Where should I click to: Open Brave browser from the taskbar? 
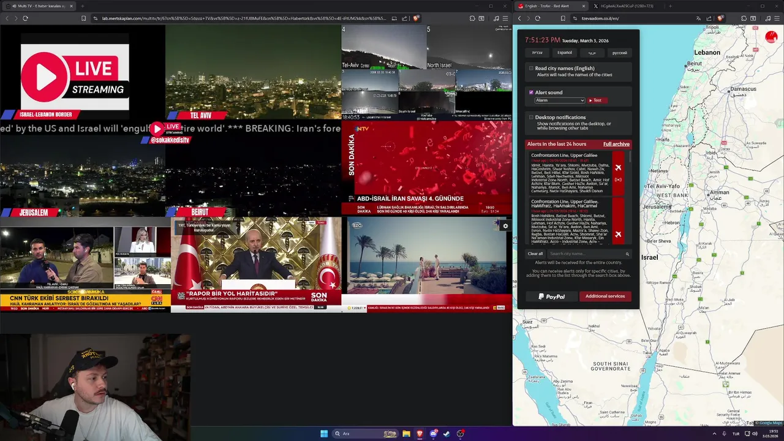coord(420,434)
